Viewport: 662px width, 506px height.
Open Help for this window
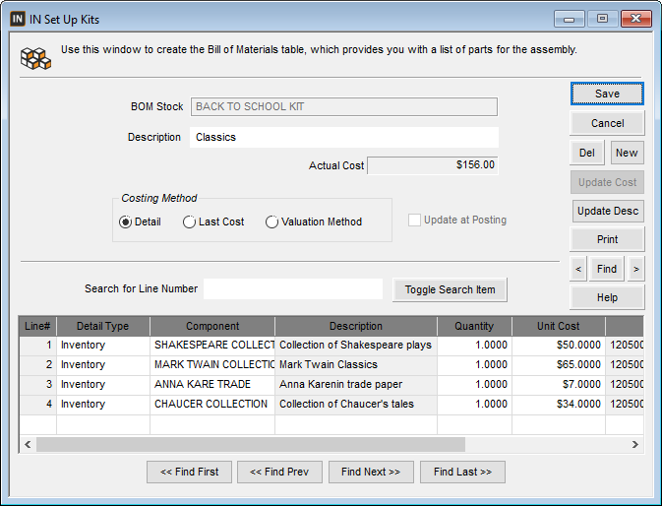(607, 297)
